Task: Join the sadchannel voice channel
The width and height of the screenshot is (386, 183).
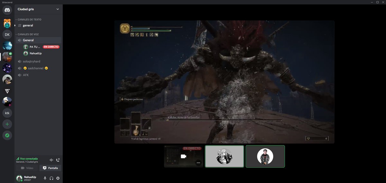Action: (38, 68)
